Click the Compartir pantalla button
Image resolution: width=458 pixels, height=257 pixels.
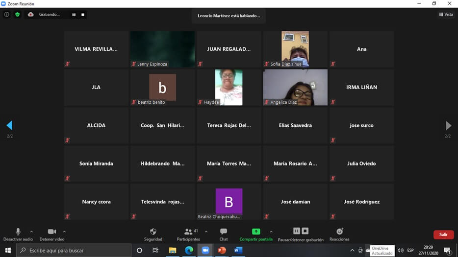pyautogui.click(x=255, y=232)
